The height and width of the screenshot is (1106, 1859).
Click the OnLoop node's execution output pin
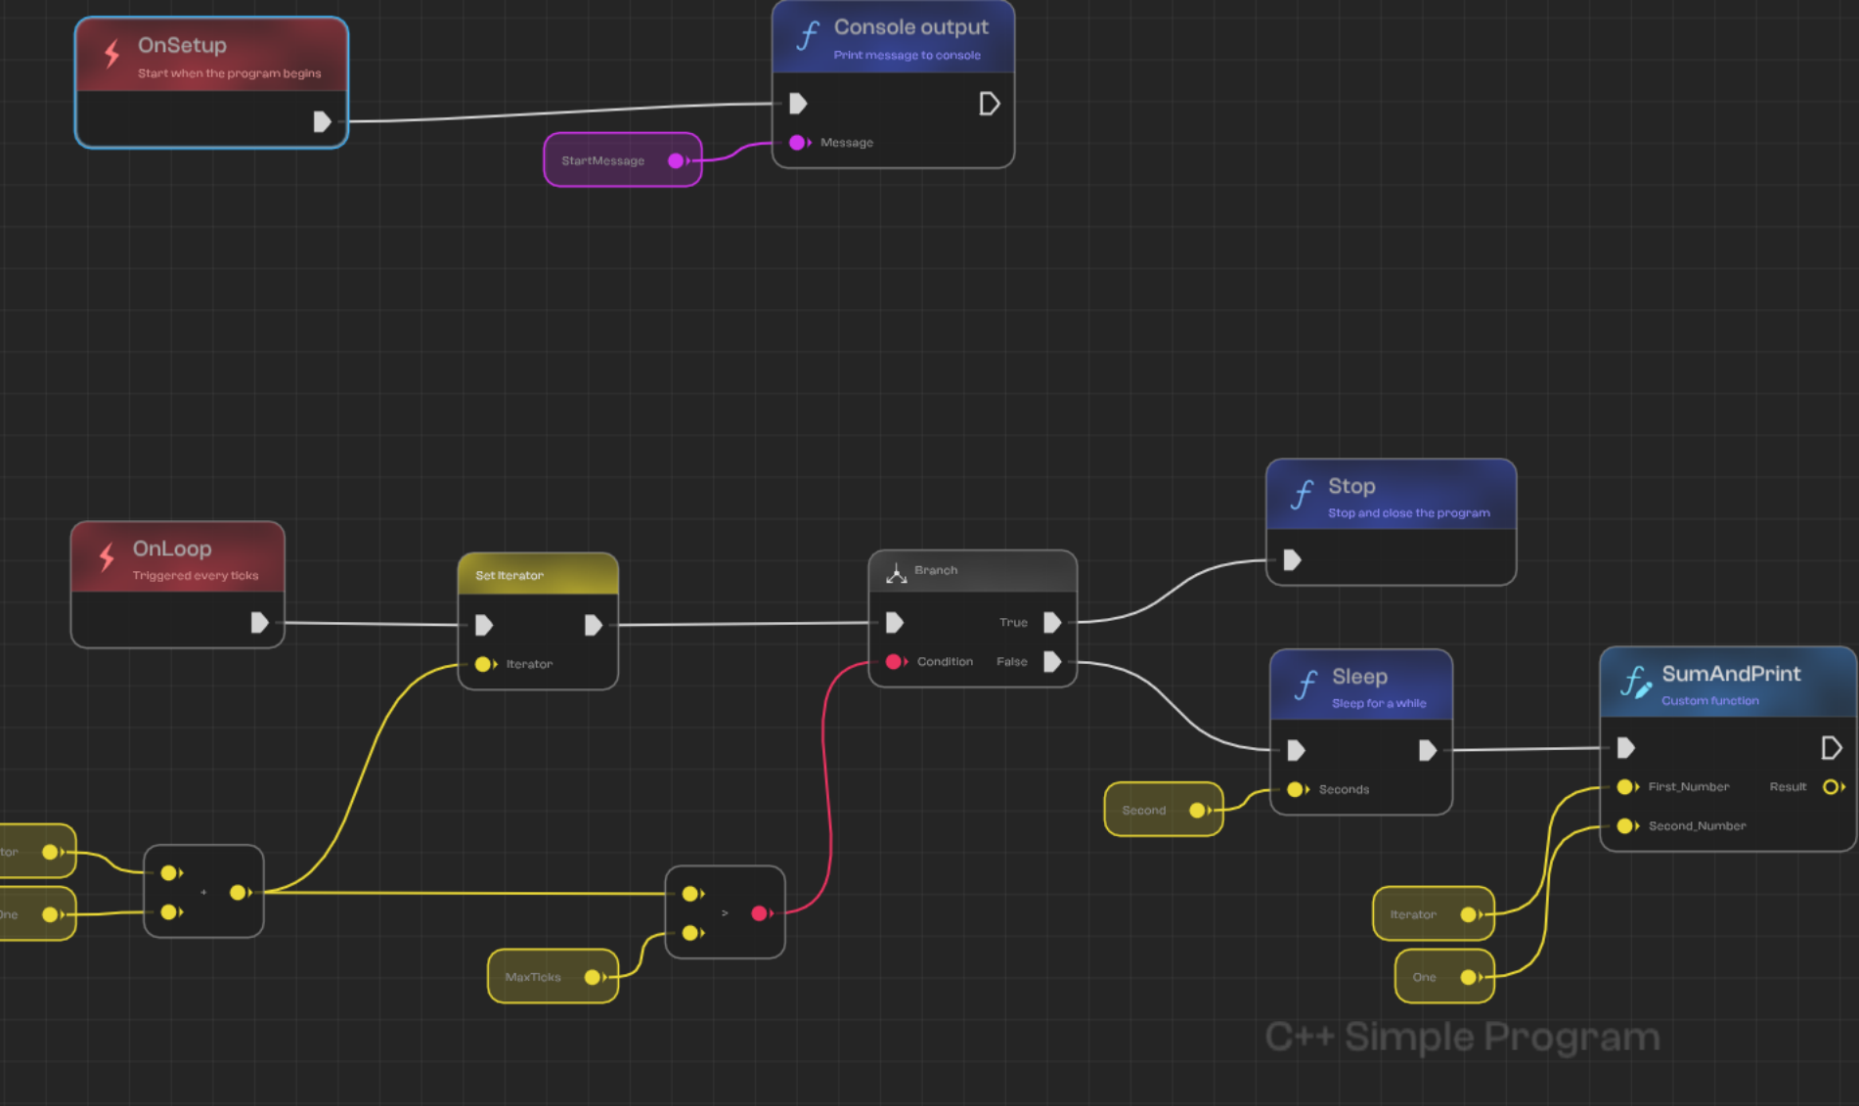(x=259, y=623)
